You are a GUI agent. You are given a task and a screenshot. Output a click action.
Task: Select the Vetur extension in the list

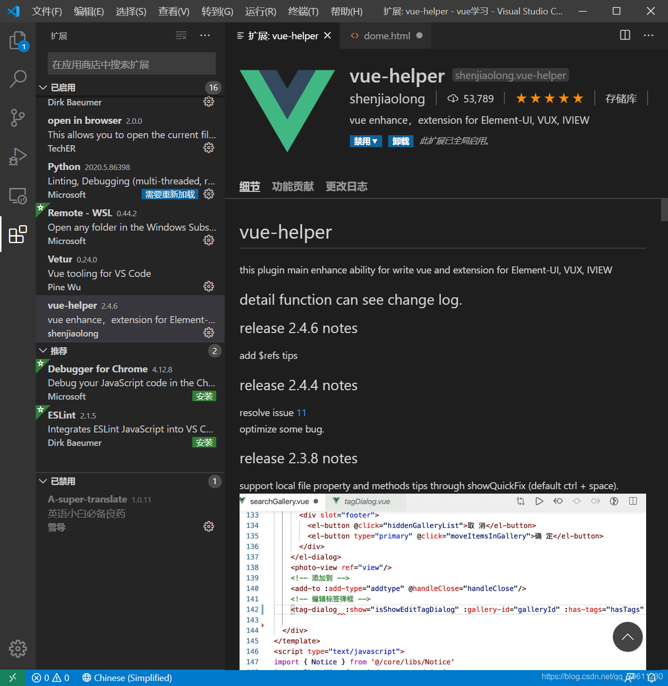[130, 272]
